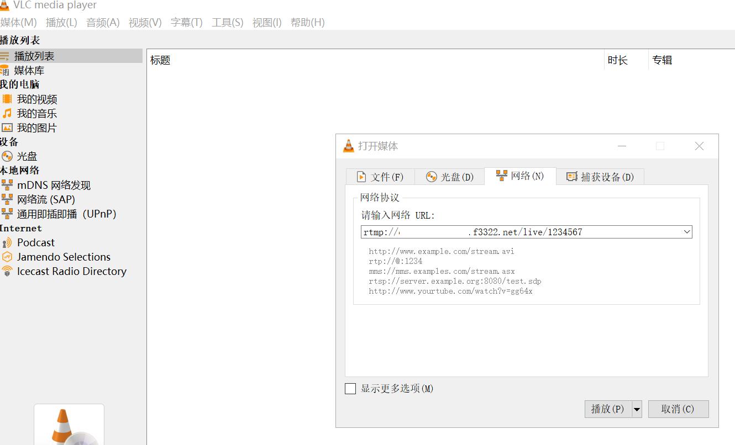Select the 光盘 disc entry
This screenshot has height=445, width=735.
25,156
